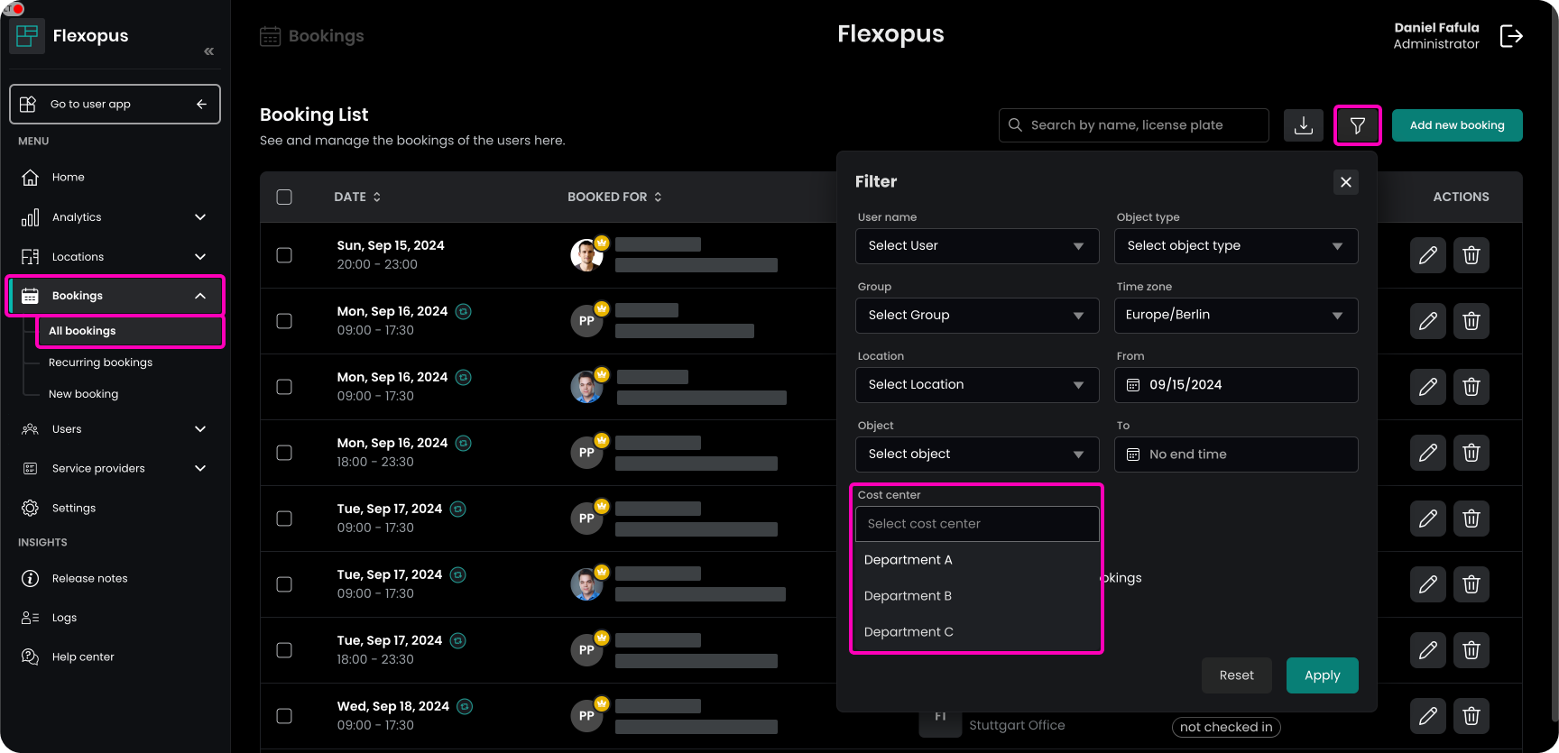
Task: Open the Europe/Berlin time zone dropdown
Action: pyautogui.click(x=1235, y=316)
